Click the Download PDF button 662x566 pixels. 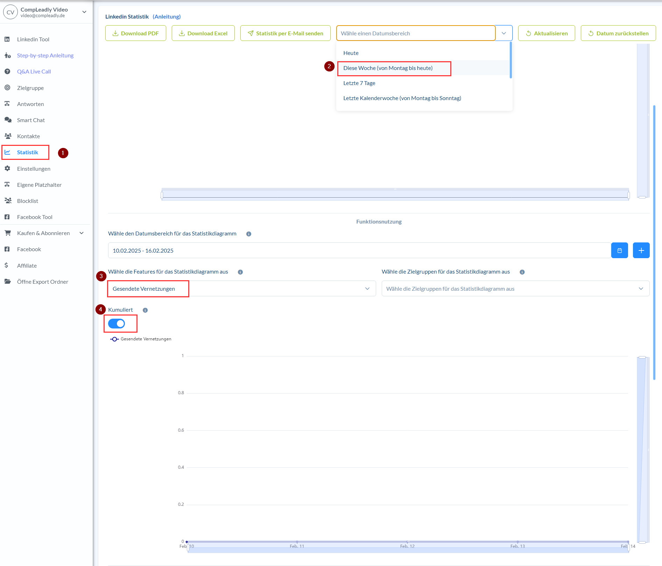pos(136,33)
